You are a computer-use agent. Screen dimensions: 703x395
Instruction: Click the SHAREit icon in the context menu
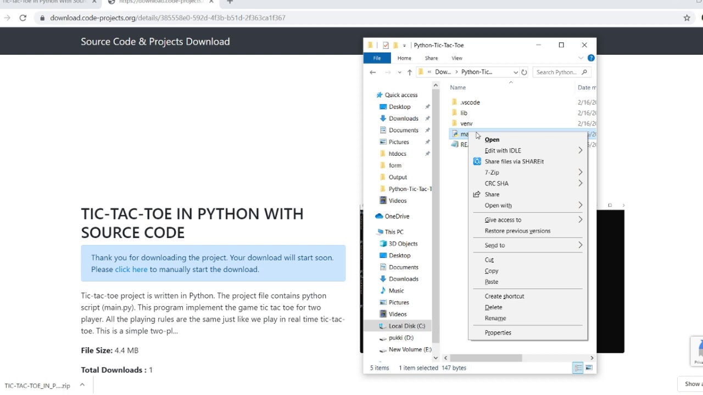[477, 161]
